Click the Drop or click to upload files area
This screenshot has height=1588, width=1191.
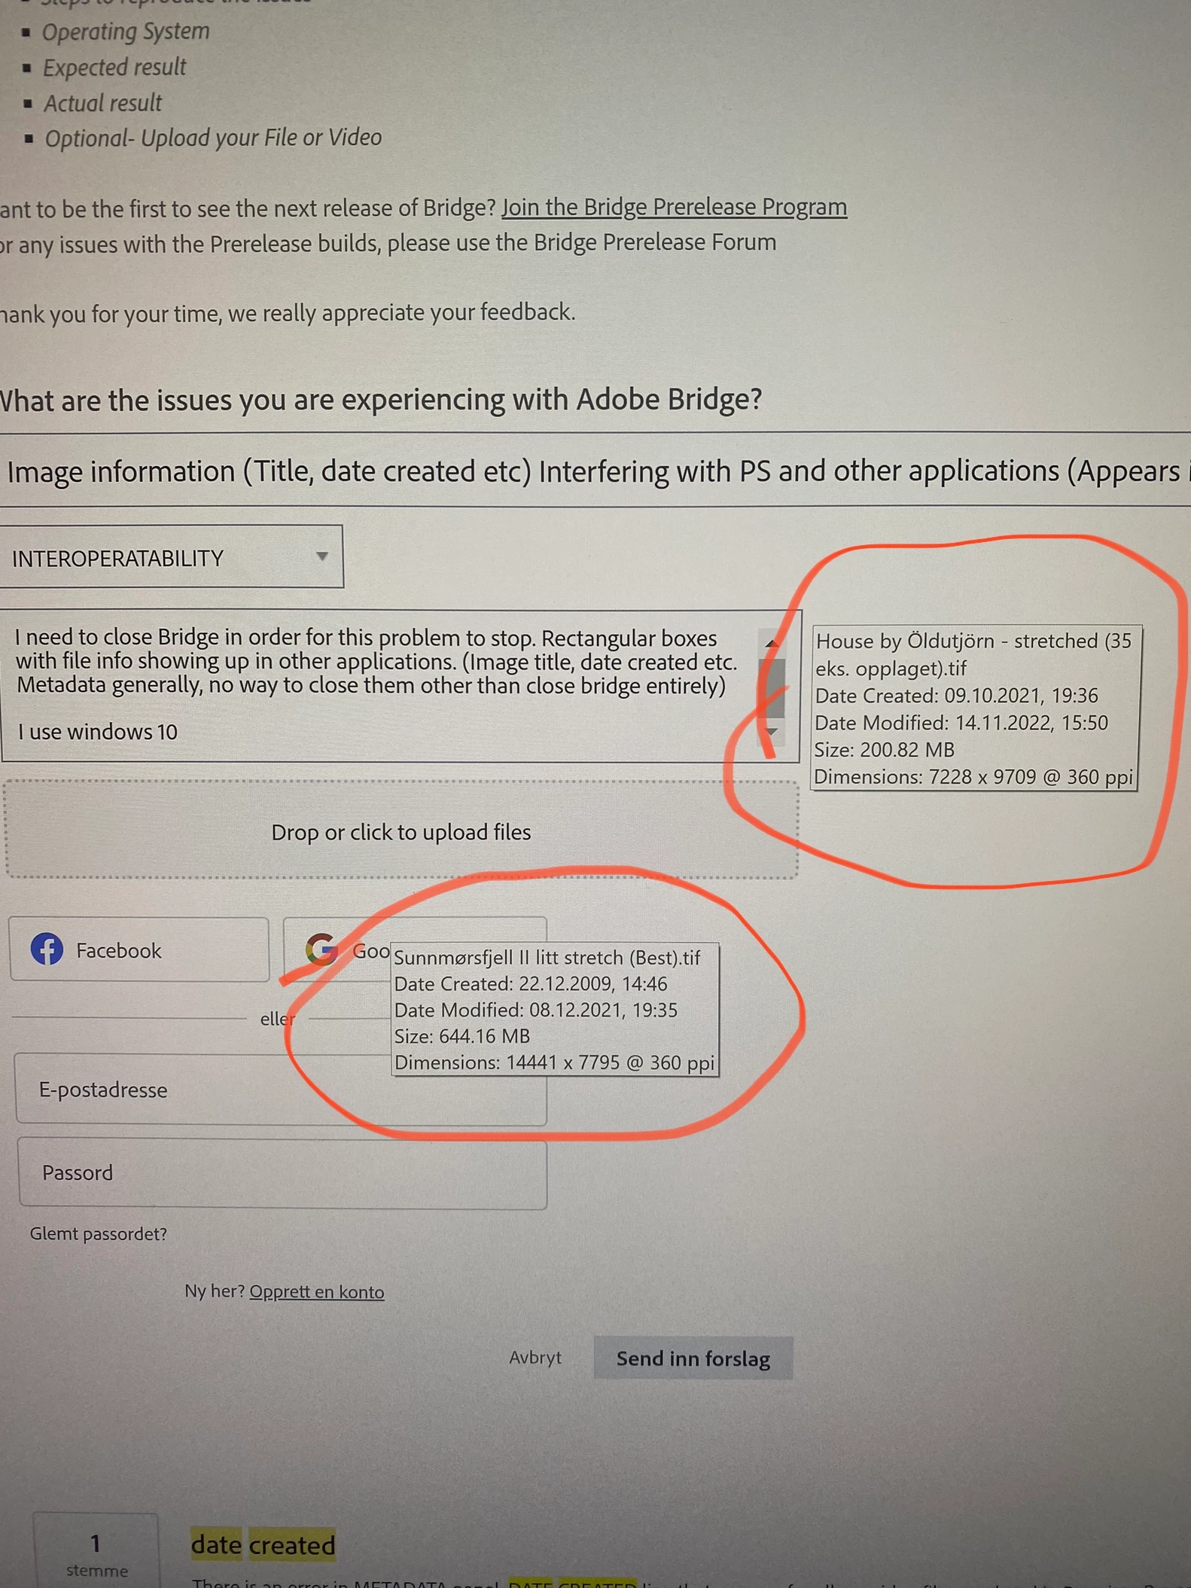point(401,830)
